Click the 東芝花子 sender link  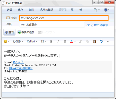(18, 62)
